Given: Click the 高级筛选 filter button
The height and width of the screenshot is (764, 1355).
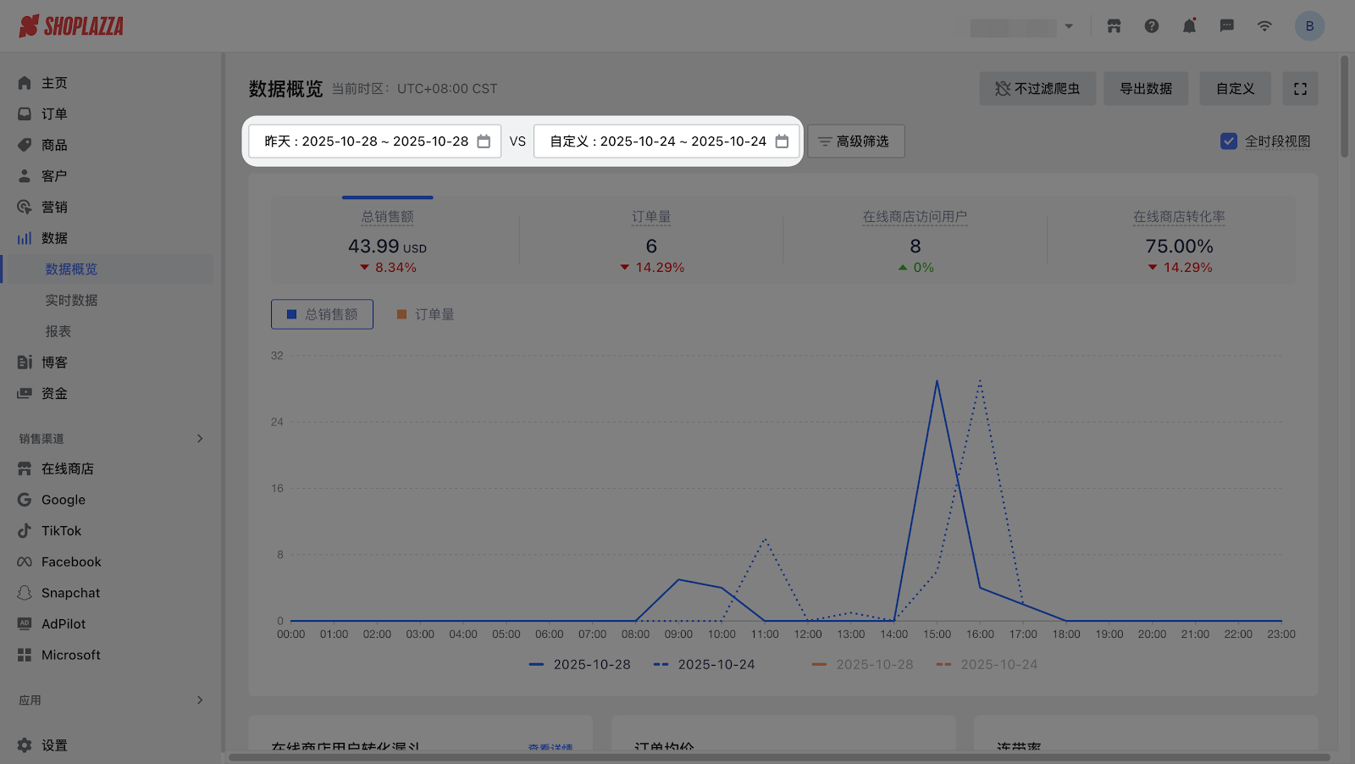Looking at the screenshot, I should [855, 141].
